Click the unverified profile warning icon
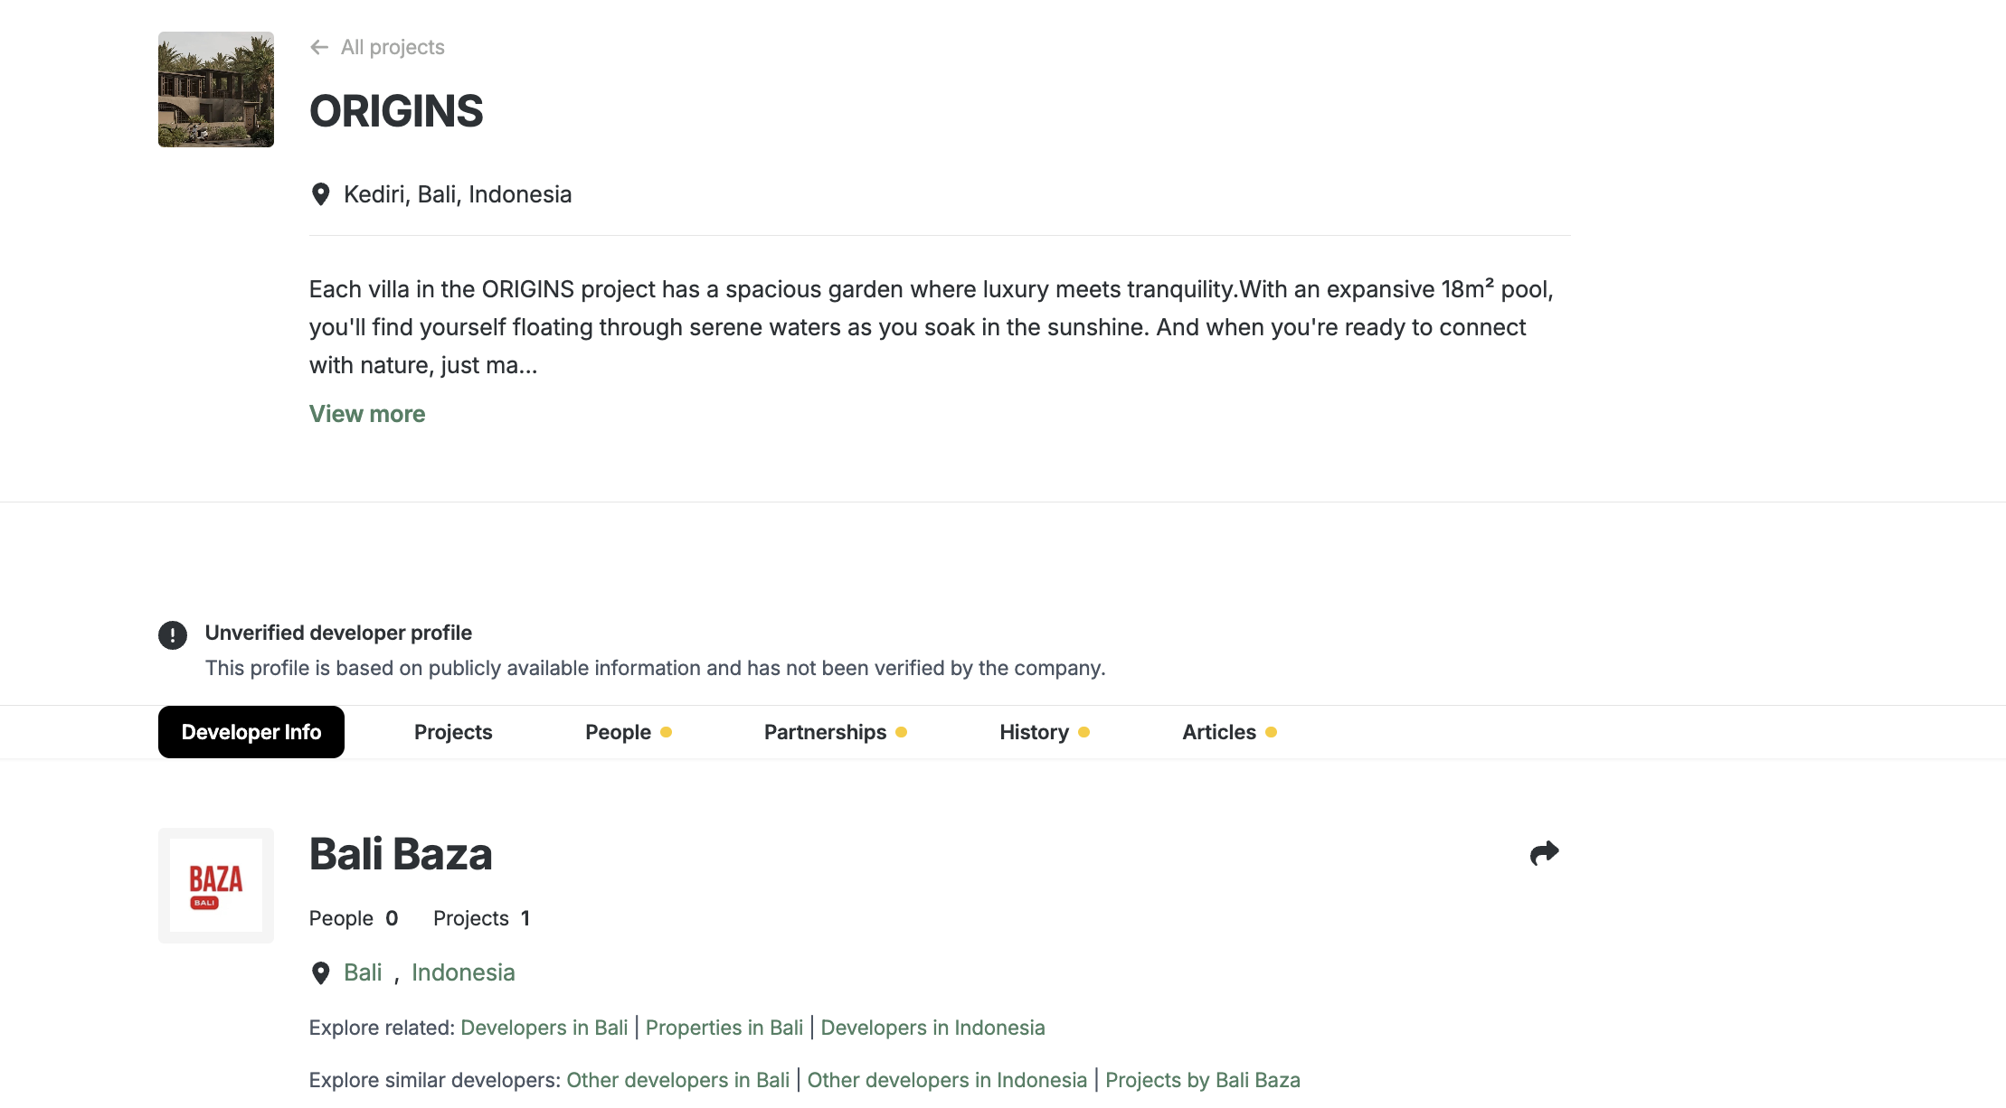2006x1108 pixels. point(173,635)
